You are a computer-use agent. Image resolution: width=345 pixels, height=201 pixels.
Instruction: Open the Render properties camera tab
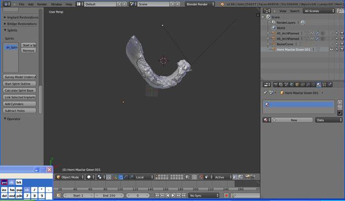pyautogui.click(x=275, y=84)
